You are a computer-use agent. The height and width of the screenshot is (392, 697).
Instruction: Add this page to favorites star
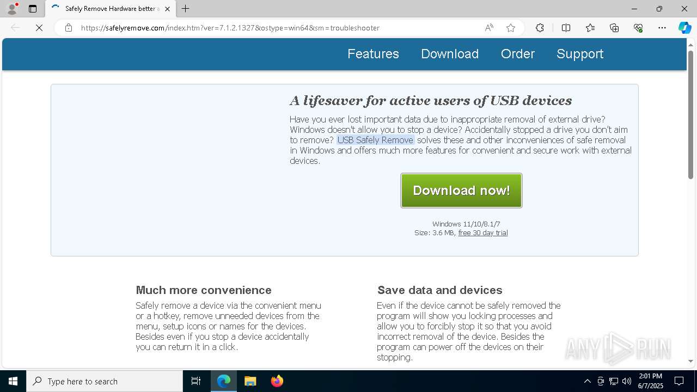coord(511,28)
